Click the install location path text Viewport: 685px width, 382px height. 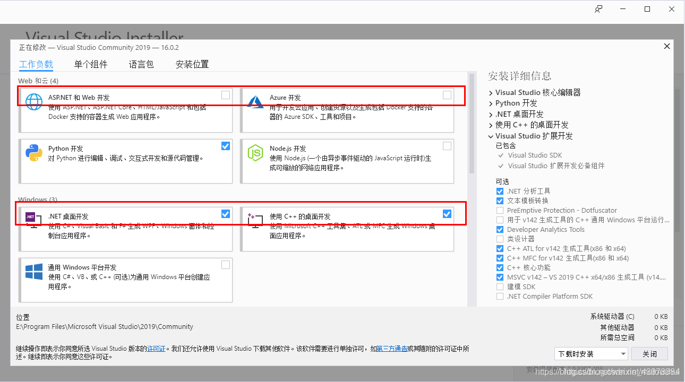(105, 327)
